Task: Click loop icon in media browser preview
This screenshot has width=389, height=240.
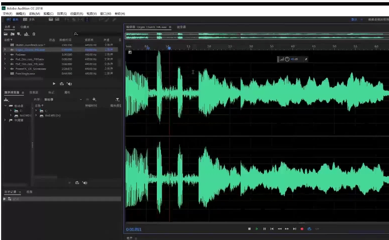Action: click(x=77, y=183)
